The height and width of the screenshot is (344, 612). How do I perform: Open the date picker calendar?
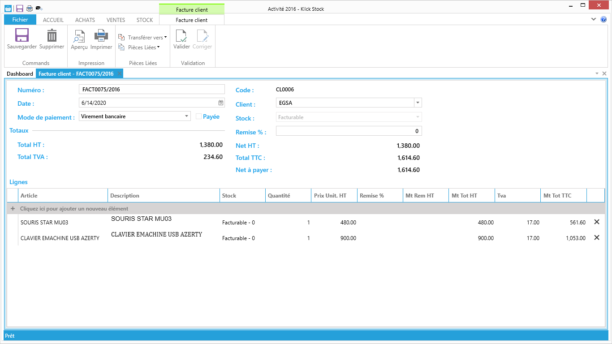point(221,103)
